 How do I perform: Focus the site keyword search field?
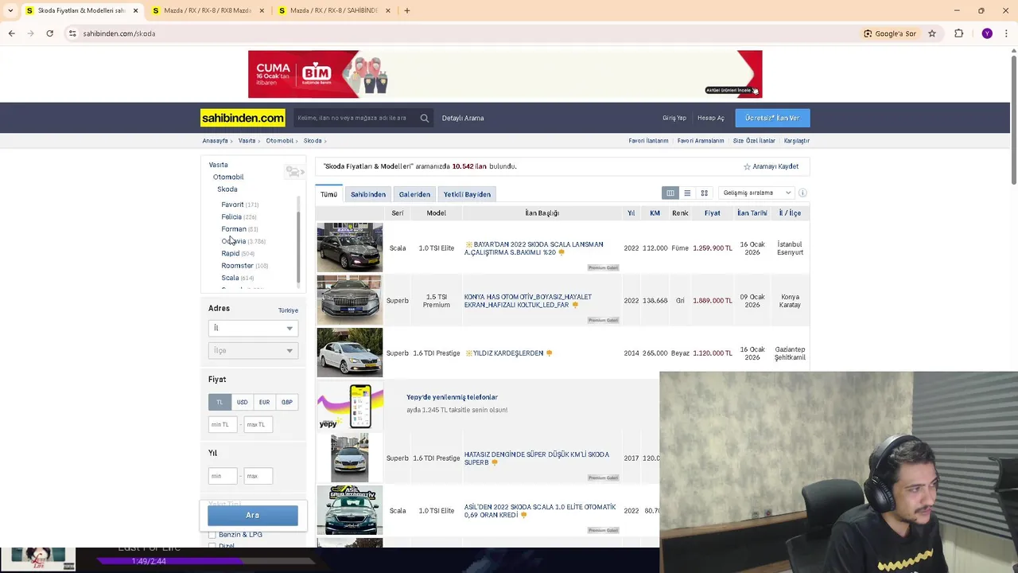pyautogui.click(x=356, y=118)
